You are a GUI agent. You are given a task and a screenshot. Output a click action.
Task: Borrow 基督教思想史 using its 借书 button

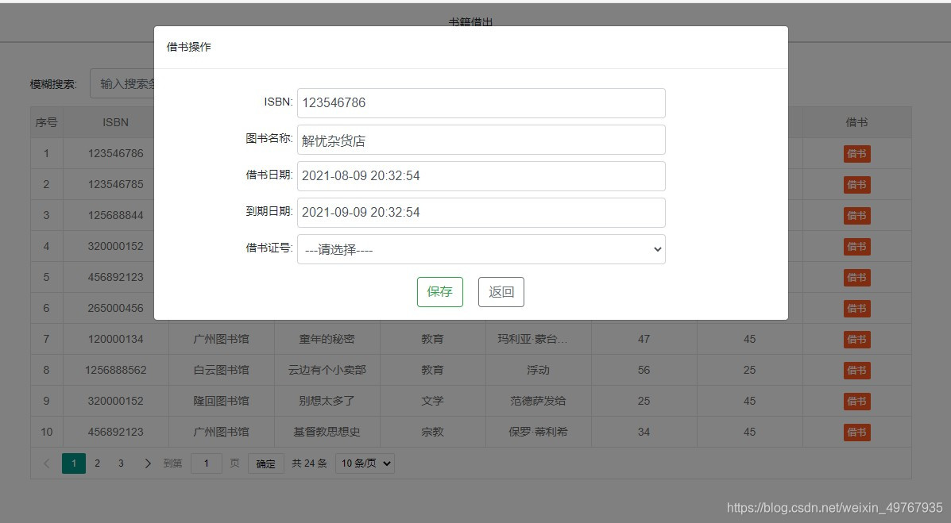tap(857, 432)
